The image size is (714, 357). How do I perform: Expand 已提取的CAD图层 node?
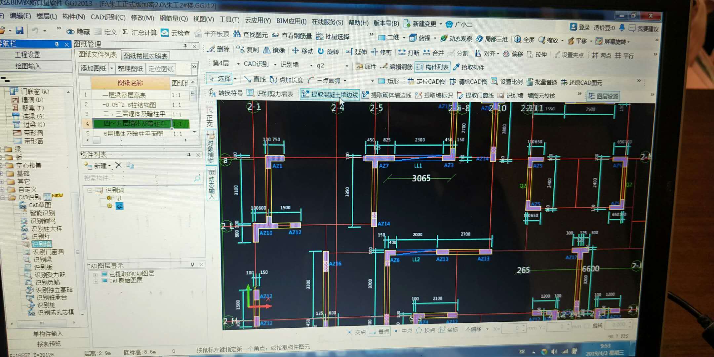pos(96,274)
